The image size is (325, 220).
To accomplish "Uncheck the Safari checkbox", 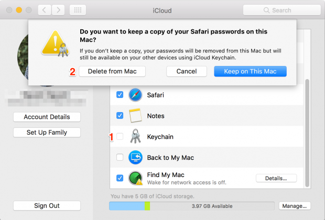I will [x=120, y=95].
